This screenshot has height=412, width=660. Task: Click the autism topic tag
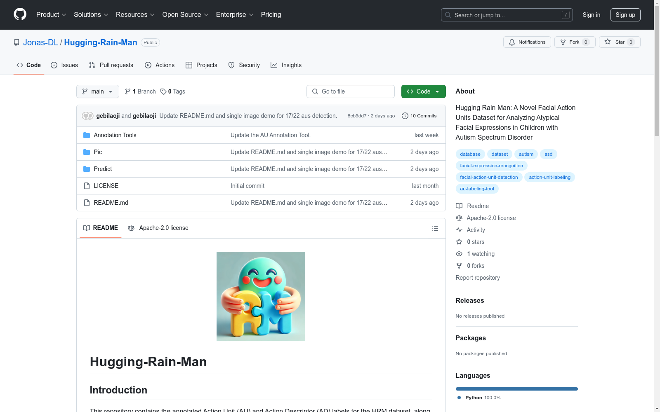[x=526, y=154]
